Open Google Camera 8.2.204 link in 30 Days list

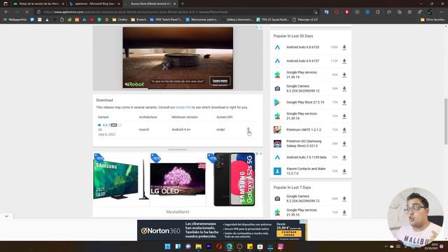(303, 89)
